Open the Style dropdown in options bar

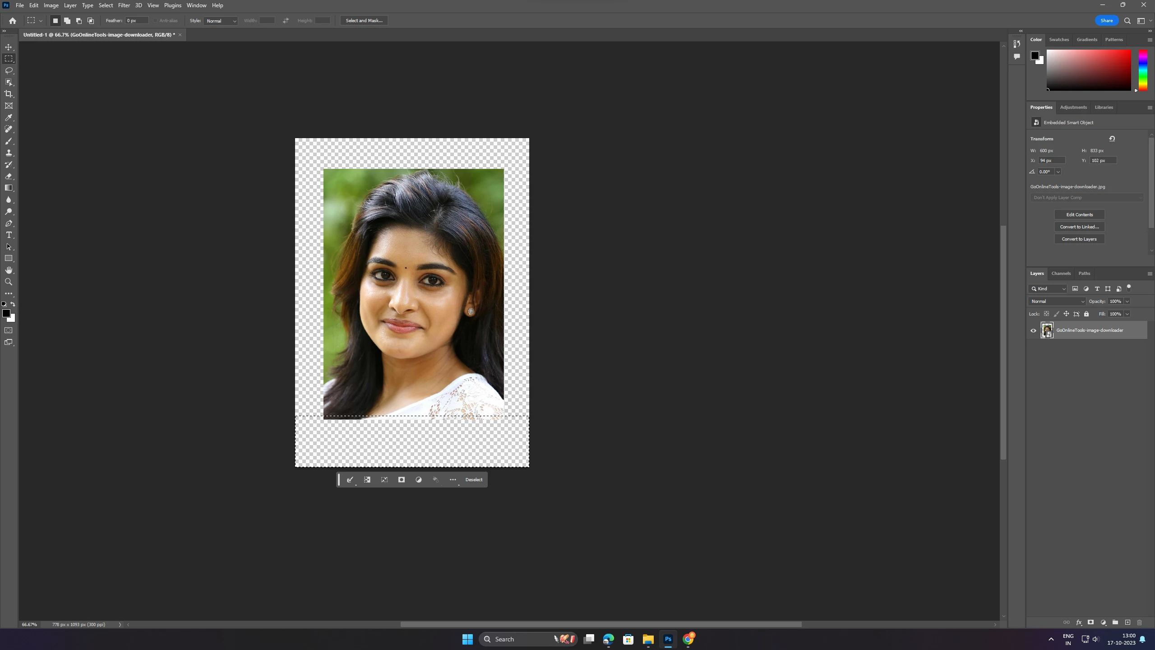221,21
